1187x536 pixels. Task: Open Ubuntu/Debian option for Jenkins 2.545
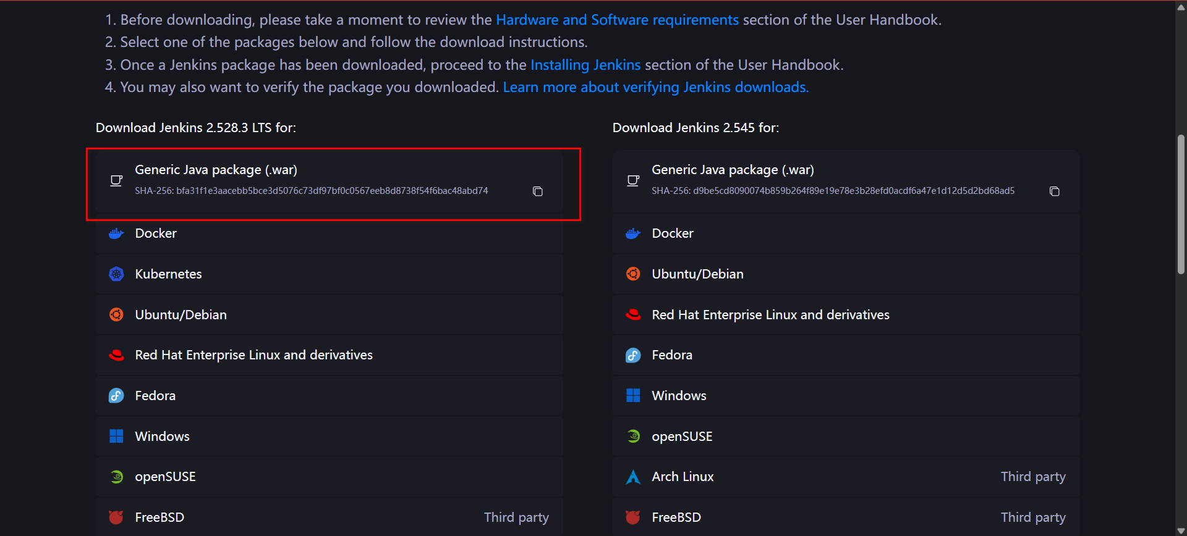(846, 274)
